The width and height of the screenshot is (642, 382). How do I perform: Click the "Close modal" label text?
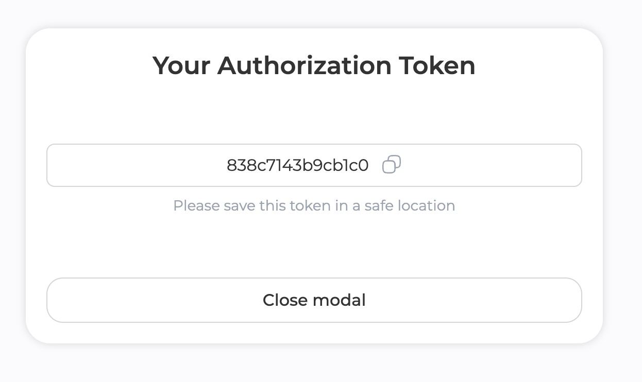click(x=314, y=300)
